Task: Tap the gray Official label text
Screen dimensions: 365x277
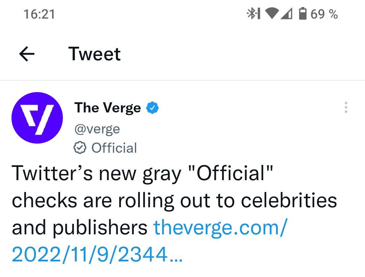Action: (114, 148)
